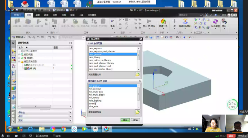Open the settings gear in 部件导航器 sidebar
The height and width of the screenshot is (138, 248).
[13, 43]
